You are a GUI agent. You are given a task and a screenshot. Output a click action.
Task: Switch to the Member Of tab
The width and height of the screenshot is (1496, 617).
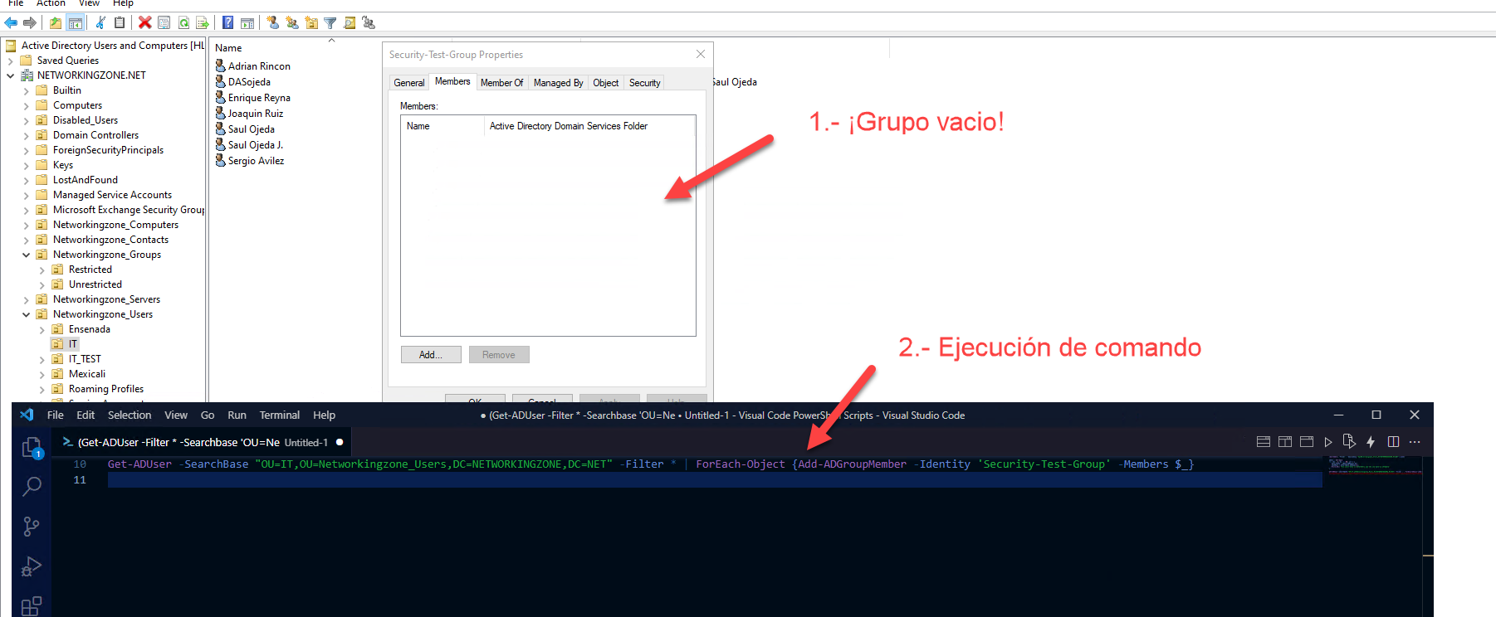pyautogui.click(x=501, y=83)
